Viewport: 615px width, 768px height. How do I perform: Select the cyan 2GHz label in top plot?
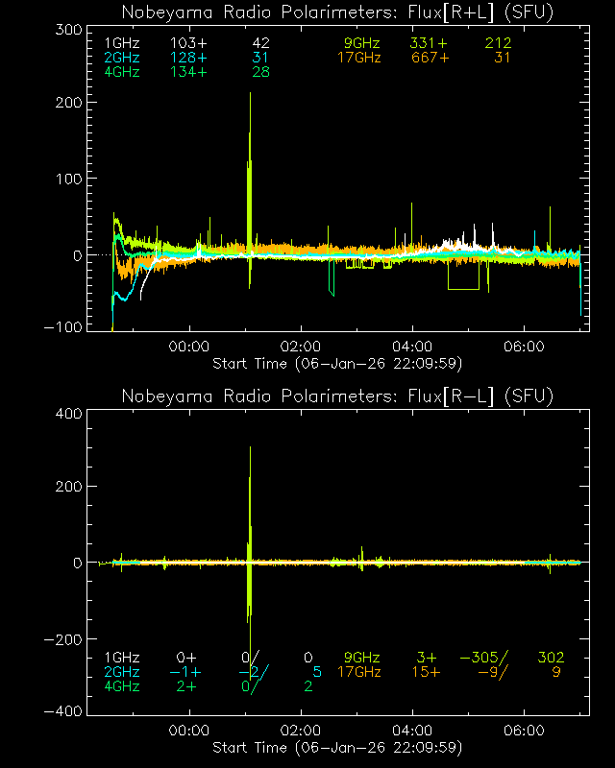pyautogui.click(x=121, y=59)
